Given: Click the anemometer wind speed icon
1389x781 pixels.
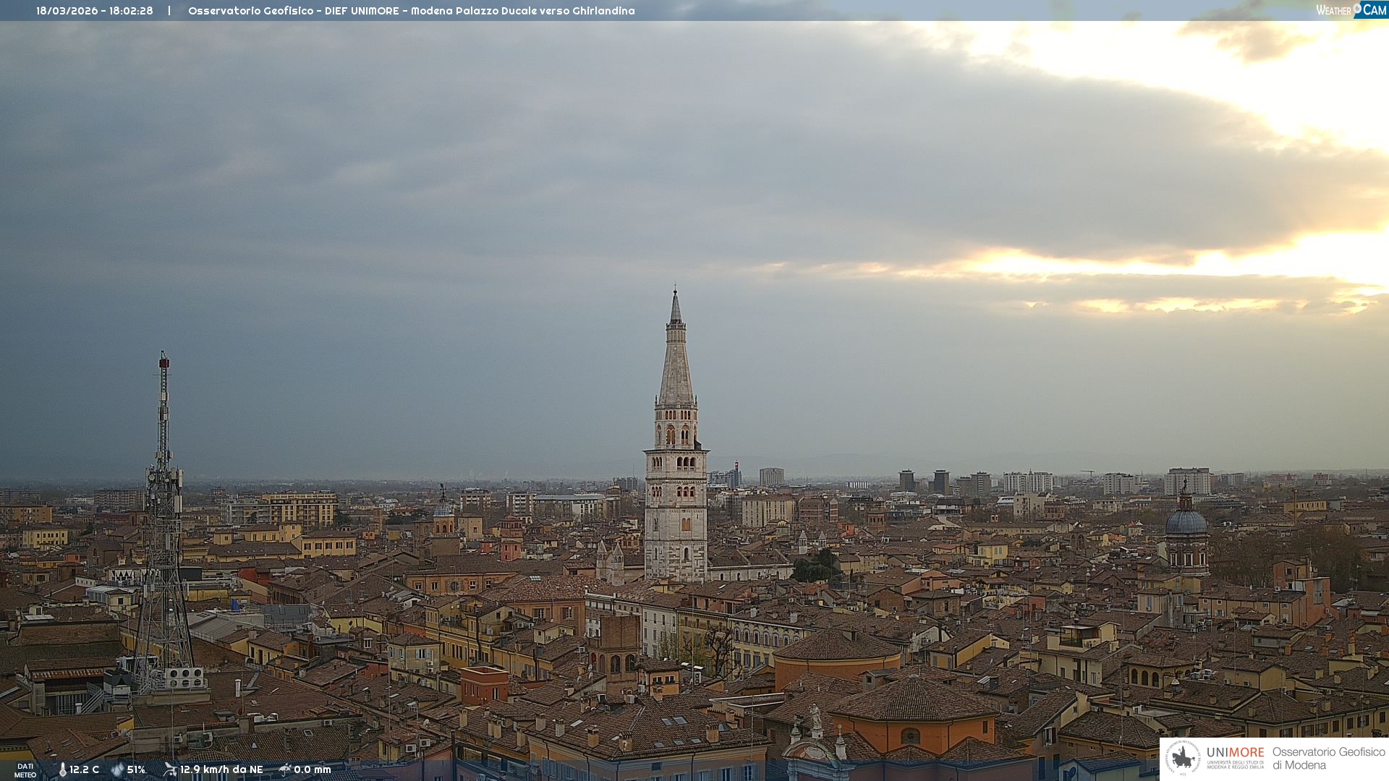Looking at the screenshot, I should 170,769.
